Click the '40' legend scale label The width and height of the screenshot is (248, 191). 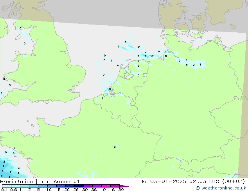pos(103,189)
